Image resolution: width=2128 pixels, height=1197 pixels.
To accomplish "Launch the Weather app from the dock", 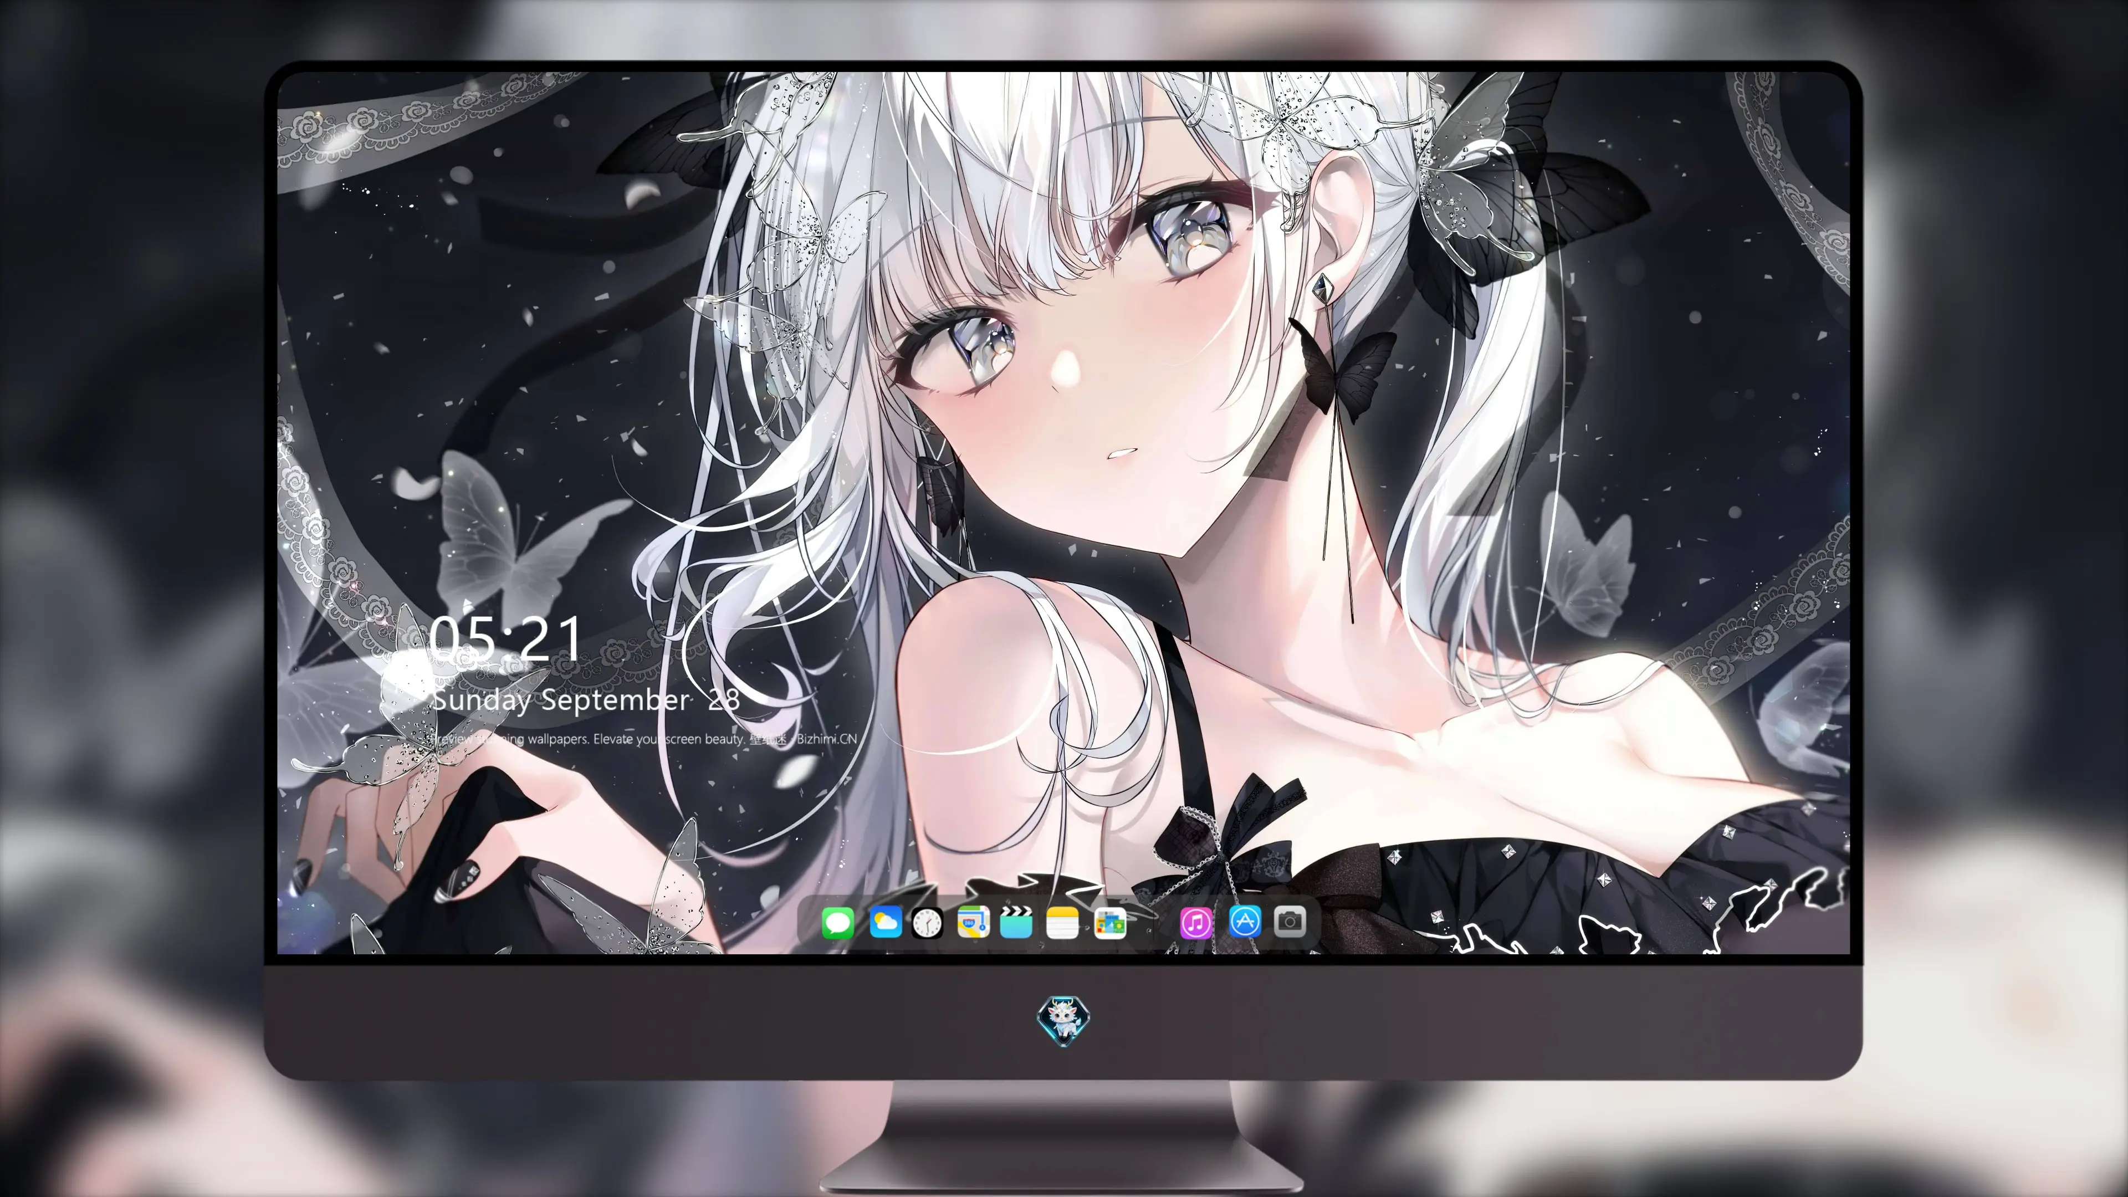I will tap(886, 923).
